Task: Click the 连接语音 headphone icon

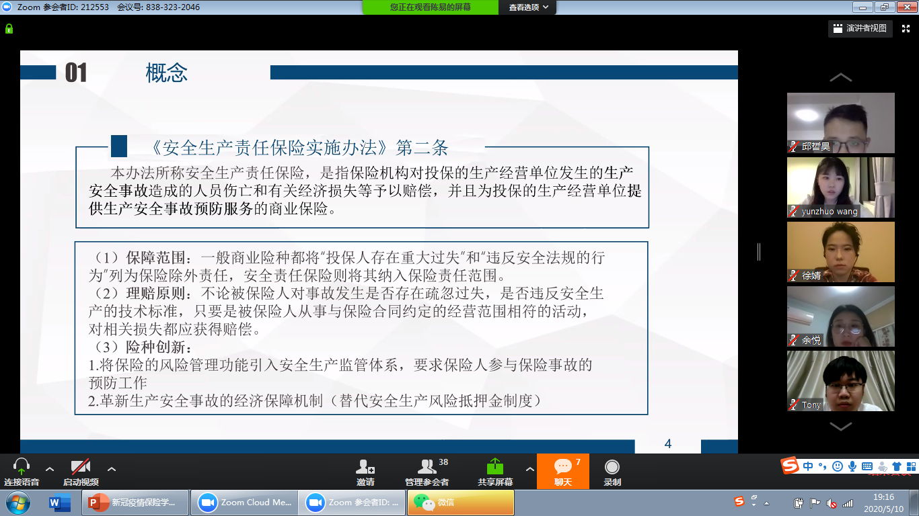Action: click(22, 467)
